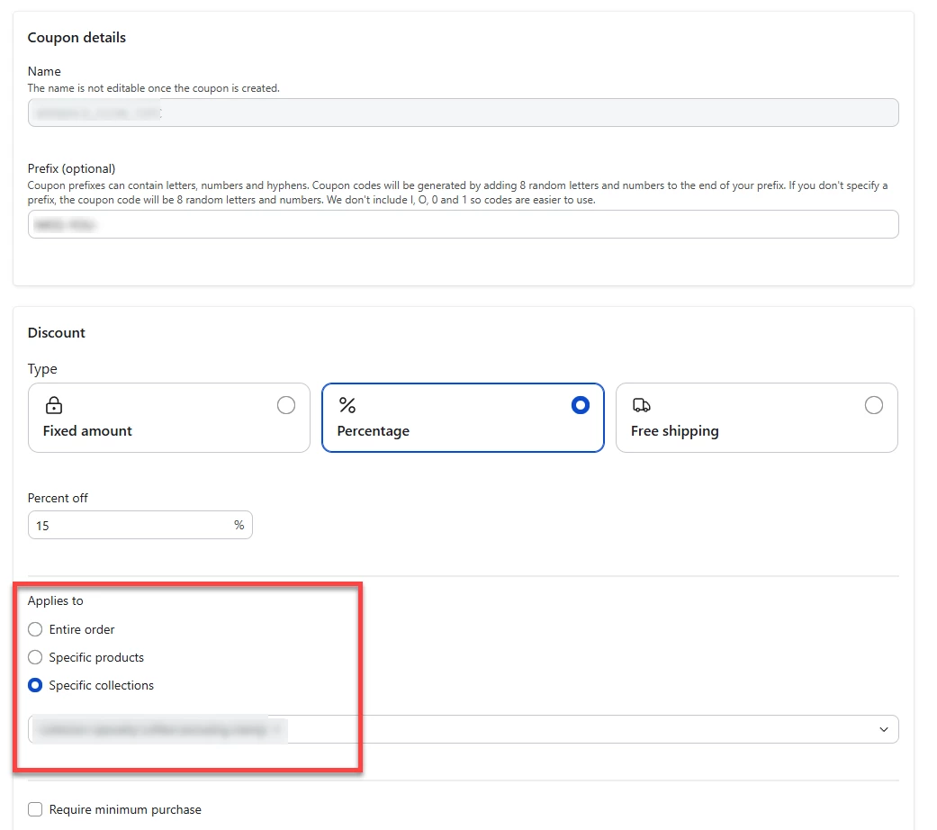Image resolution: width=937 pixels, height=830 pixels.
Task: Click the Applies to label
Action: (55, 600)
